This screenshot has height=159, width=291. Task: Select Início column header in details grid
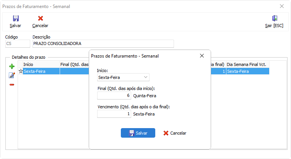41,64
